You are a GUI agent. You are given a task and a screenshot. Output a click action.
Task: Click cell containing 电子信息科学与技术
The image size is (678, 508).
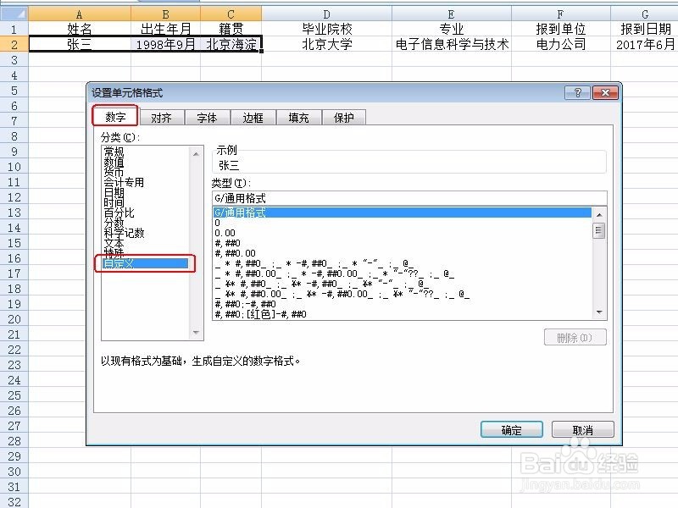coord(452,44)
